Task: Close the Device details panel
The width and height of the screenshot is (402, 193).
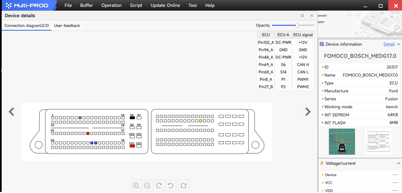Action: click(x=312, y=16)
